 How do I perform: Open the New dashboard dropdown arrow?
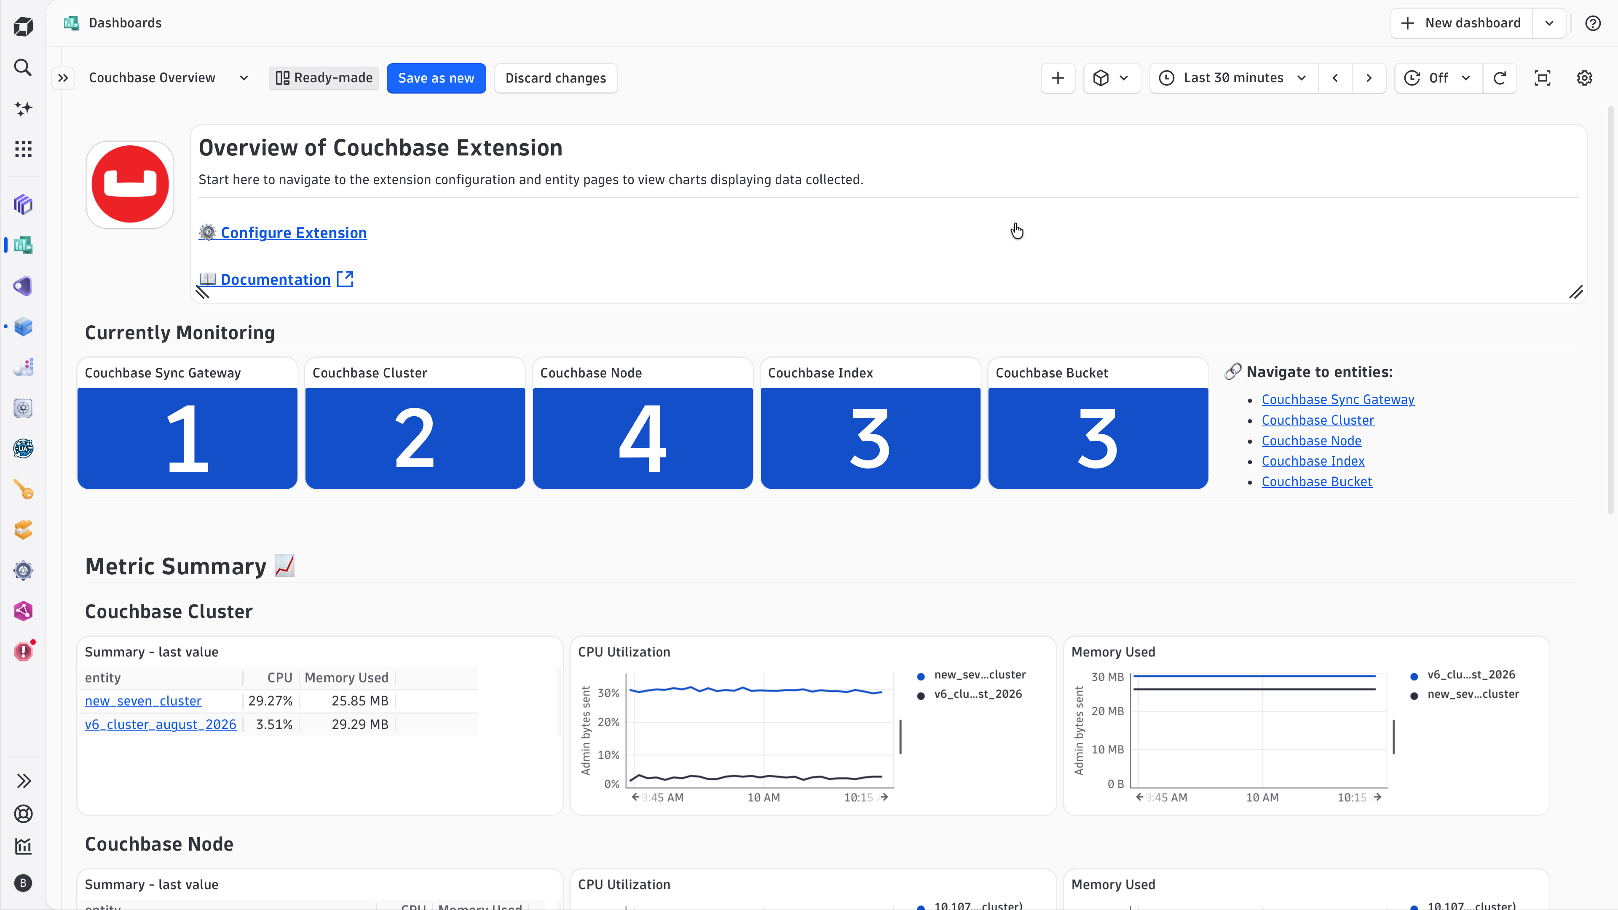coord(1549,23)
